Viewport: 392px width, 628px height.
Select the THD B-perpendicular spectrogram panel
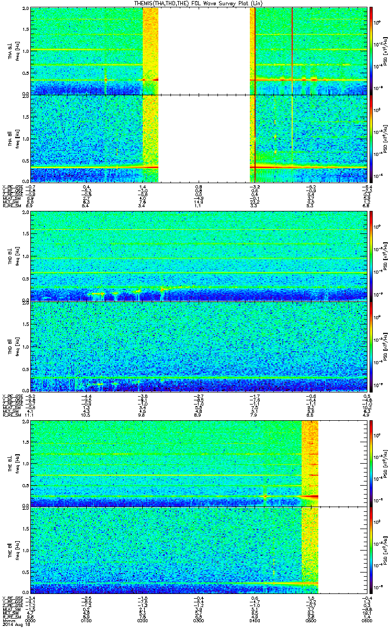pyautogui.click(x=198, y=256)
